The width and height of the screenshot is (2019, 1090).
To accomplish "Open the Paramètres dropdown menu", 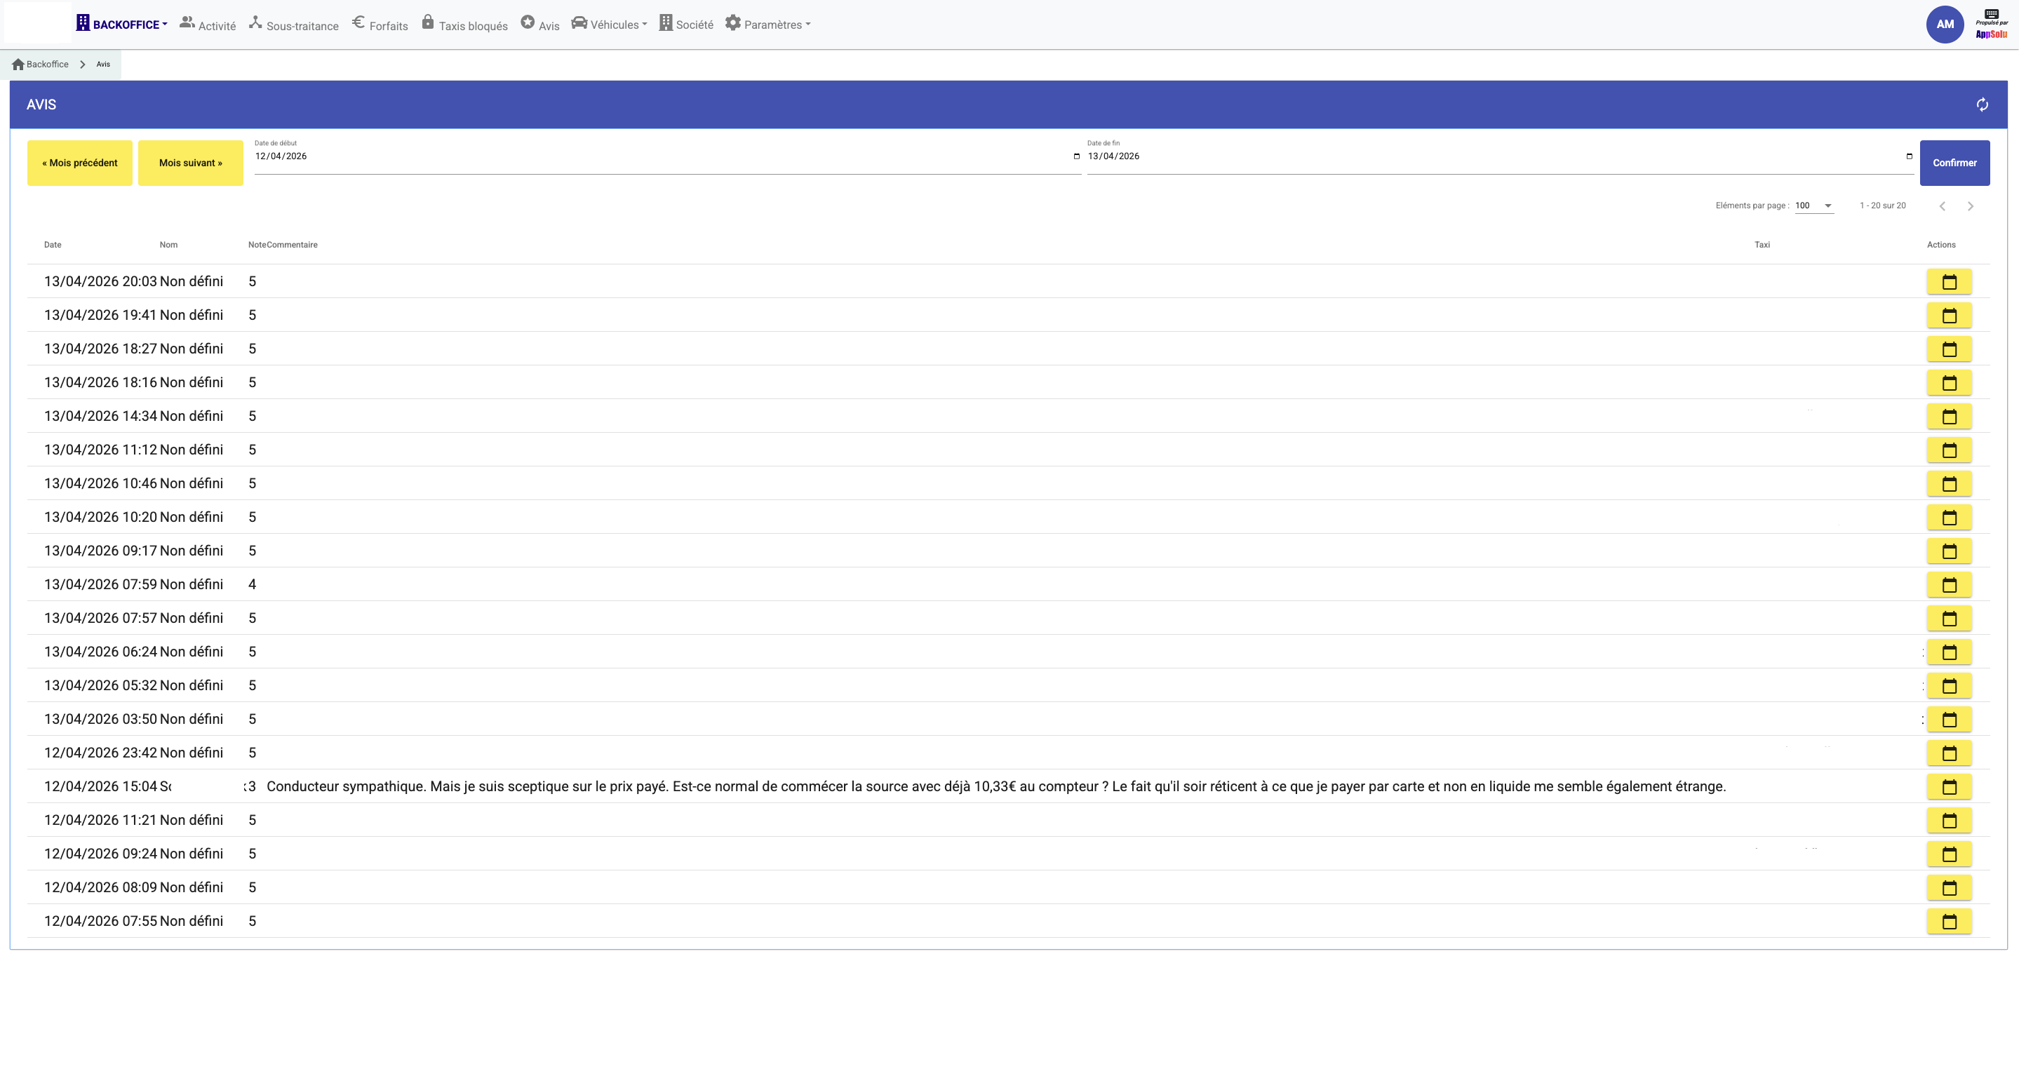I will point(767,25).
